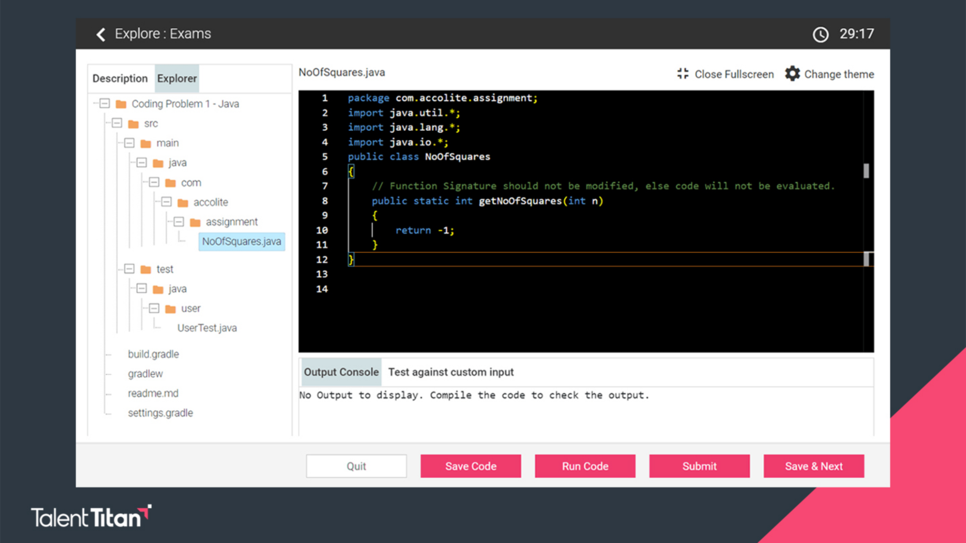Open the Output Console tab

[x=341, y=372]
